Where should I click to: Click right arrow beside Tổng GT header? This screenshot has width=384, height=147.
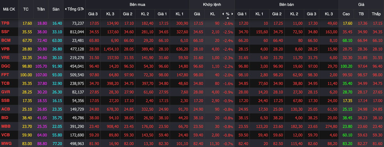click(83, 9)
